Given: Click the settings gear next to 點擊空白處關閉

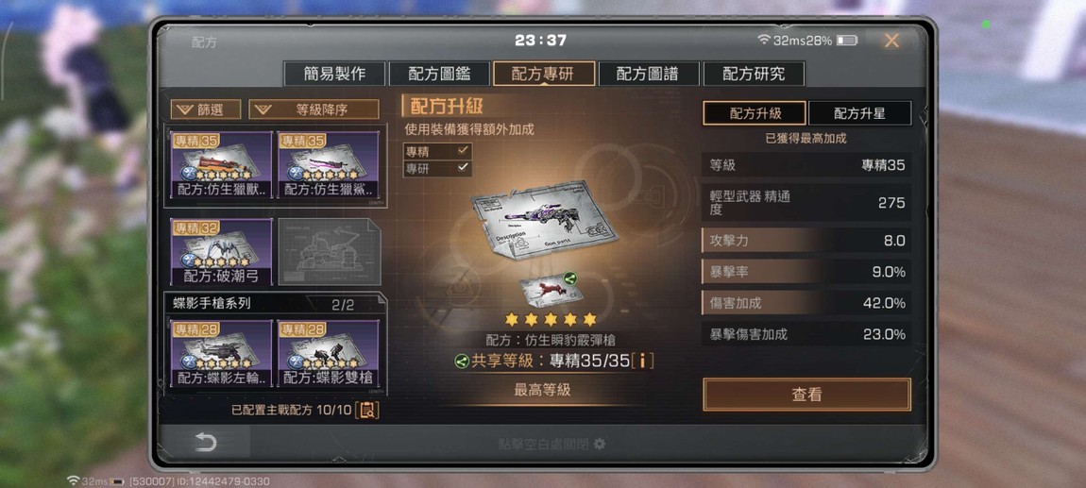Looking at the screenshot, I should click(600, 444).
